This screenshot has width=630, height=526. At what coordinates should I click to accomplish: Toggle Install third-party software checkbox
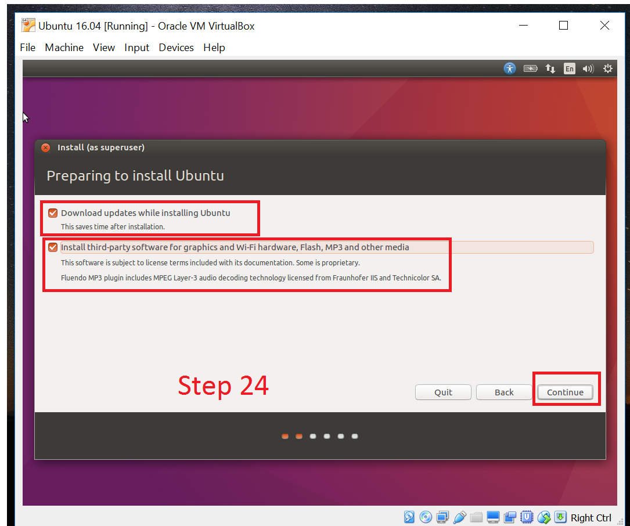[x=53, y=247]
